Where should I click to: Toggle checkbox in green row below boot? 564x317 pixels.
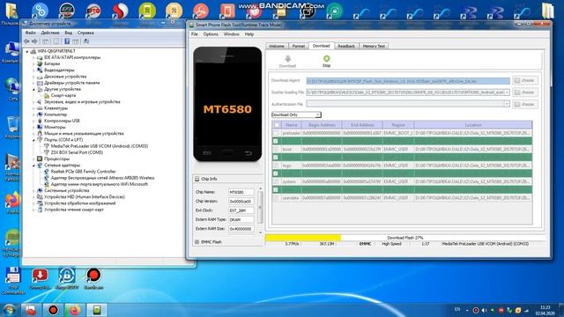click(x=276, y=157)
